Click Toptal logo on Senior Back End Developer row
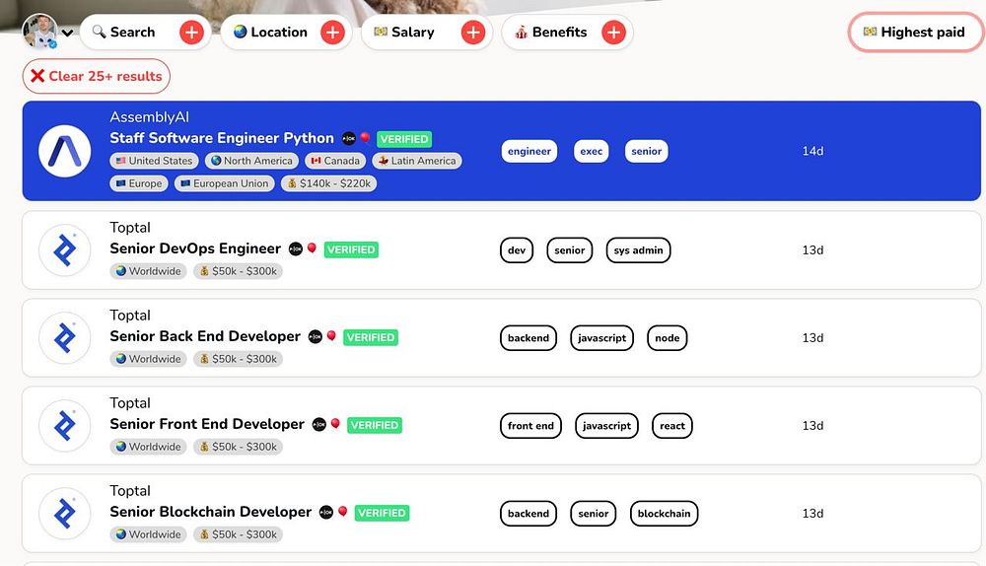The image size is (986, 566). pos(65,337)
